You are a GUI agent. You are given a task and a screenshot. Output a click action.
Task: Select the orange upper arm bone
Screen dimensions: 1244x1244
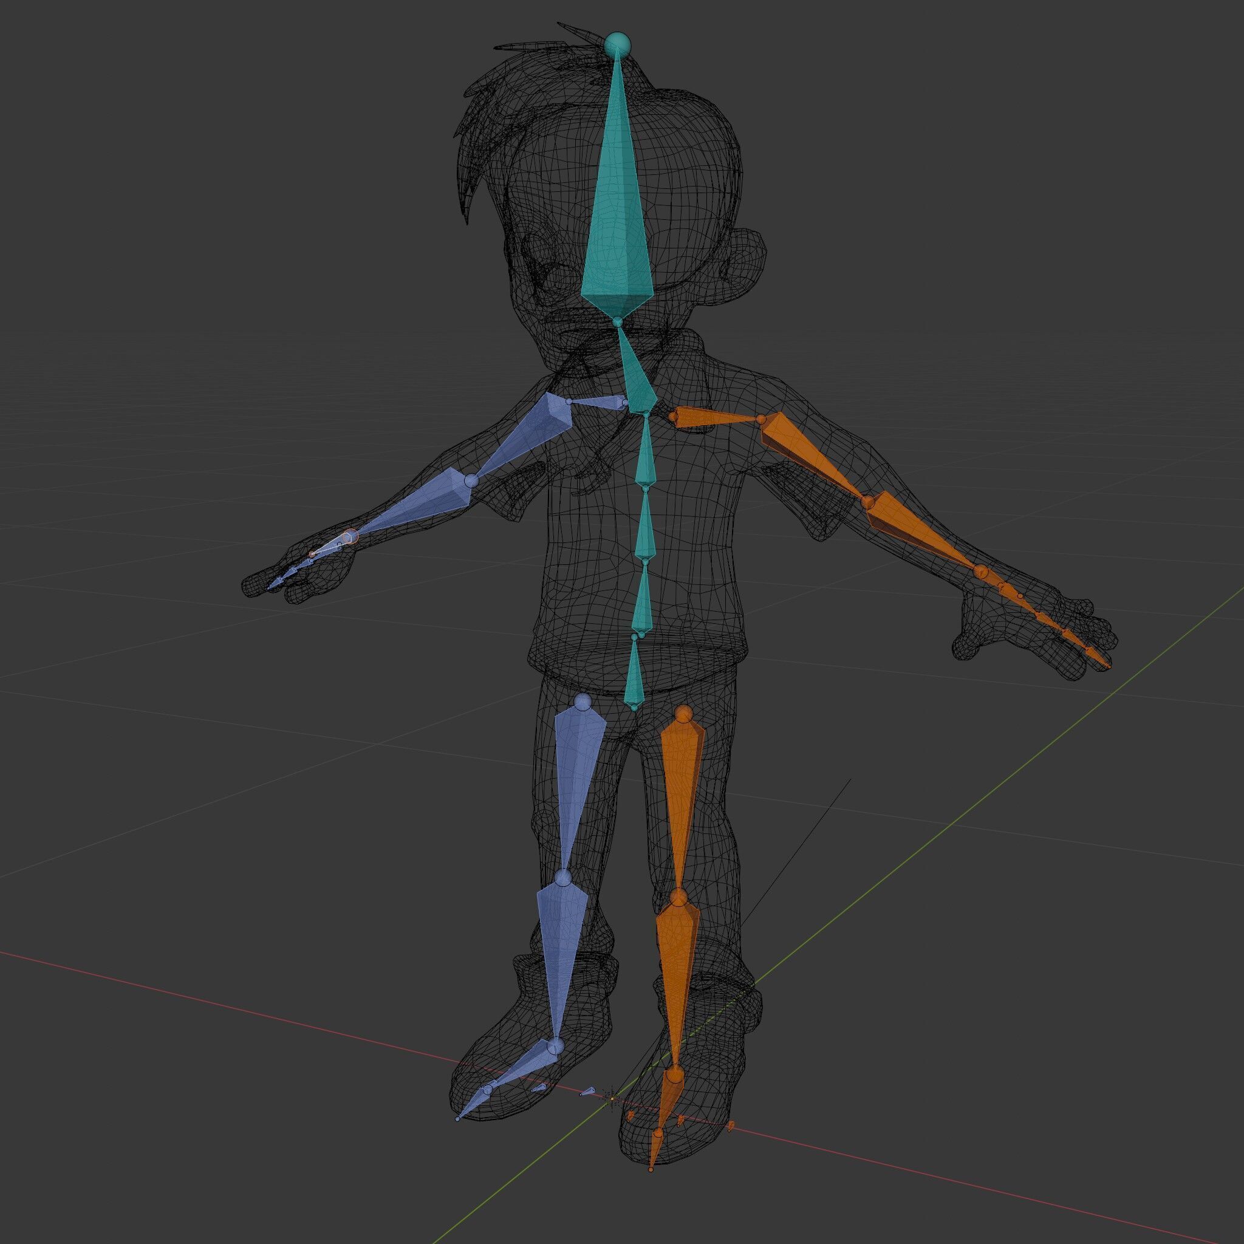coord(808,454)
